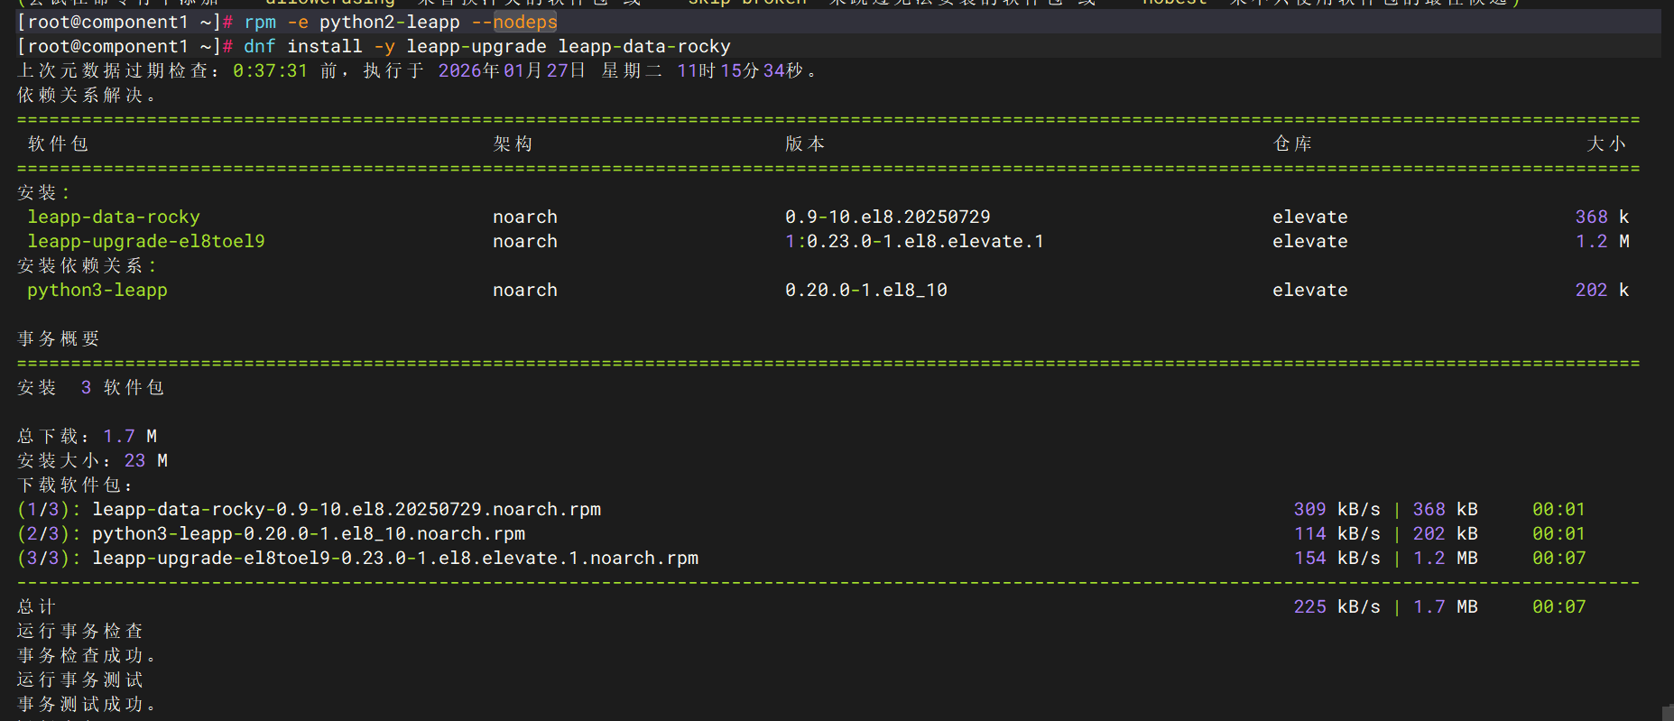The height and width of the screenshot is (721, 1674).
Task: Click the highlighted --nodeps option text
Action: click(x=524, y=22)
